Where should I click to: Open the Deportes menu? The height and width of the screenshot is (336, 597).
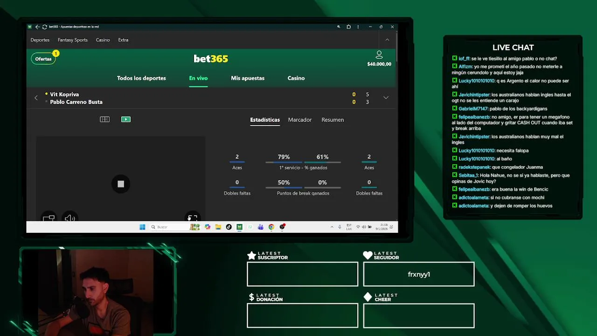coord(40,40)
